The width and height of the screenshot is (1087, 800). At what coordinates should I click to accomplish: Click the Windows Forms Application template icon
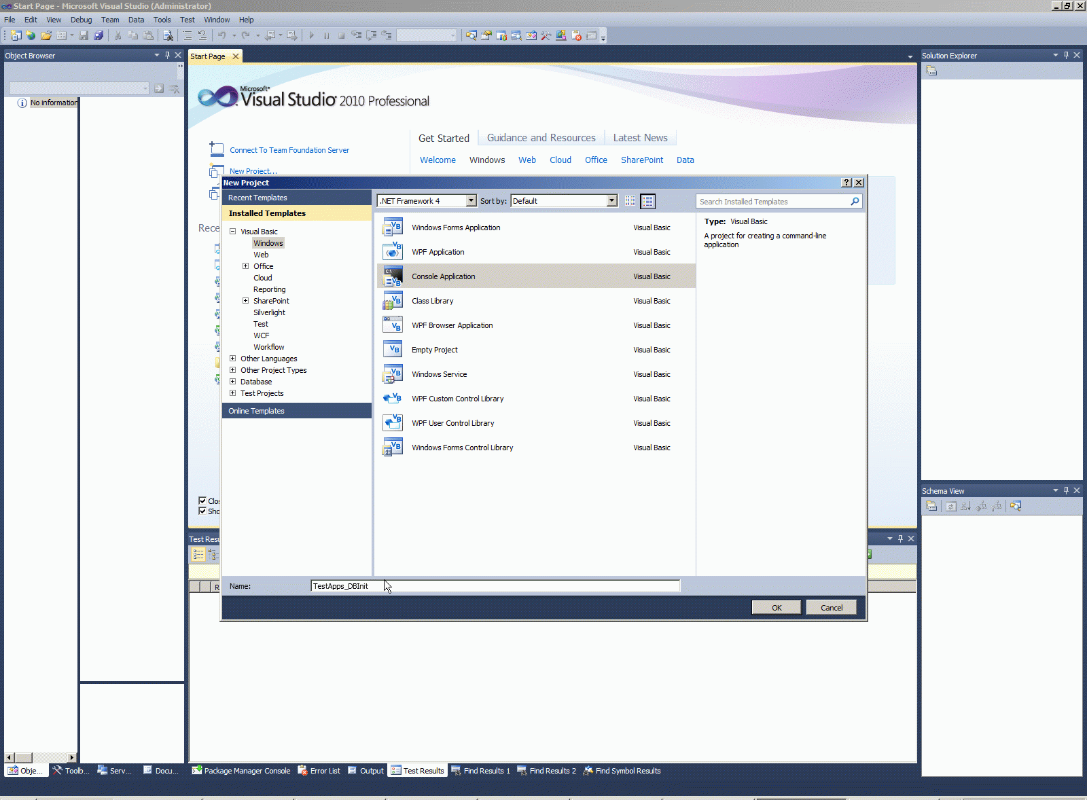pyautogui.click(x=393, y=228)
